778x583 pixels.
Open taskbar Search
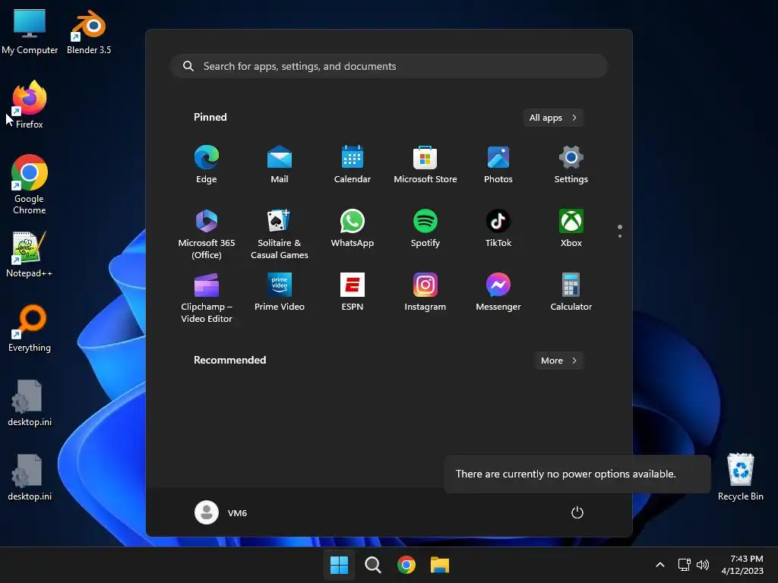(372, 565)
